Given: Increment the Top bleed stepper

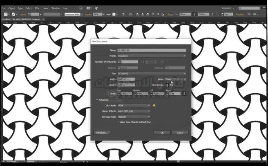Looking at the screenshot, I should pos(119,93).
